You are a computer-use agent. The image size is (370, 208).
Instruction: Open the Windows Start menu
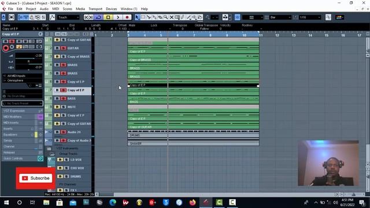click(6, 202)
